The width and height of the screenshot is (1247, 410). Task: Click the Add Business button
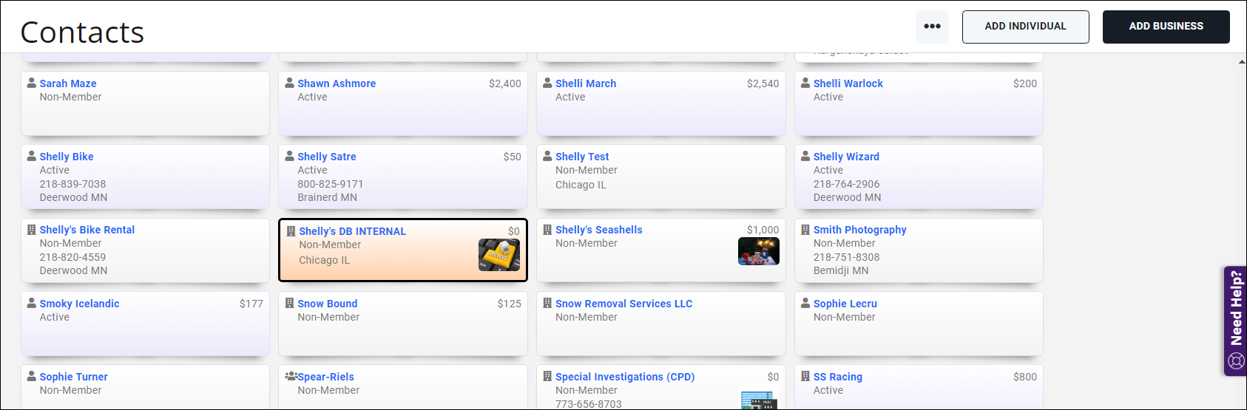point(1166,27)
